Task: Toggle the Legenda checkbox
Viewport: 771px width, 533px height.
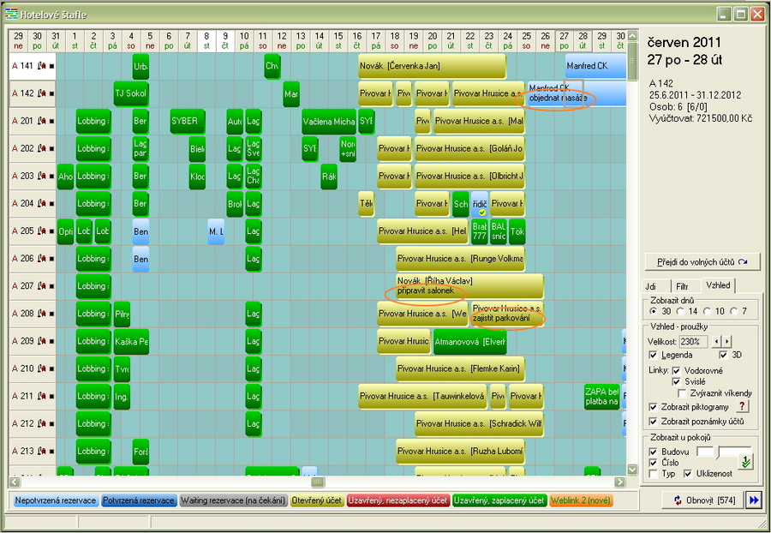Action: coord(653,355)
